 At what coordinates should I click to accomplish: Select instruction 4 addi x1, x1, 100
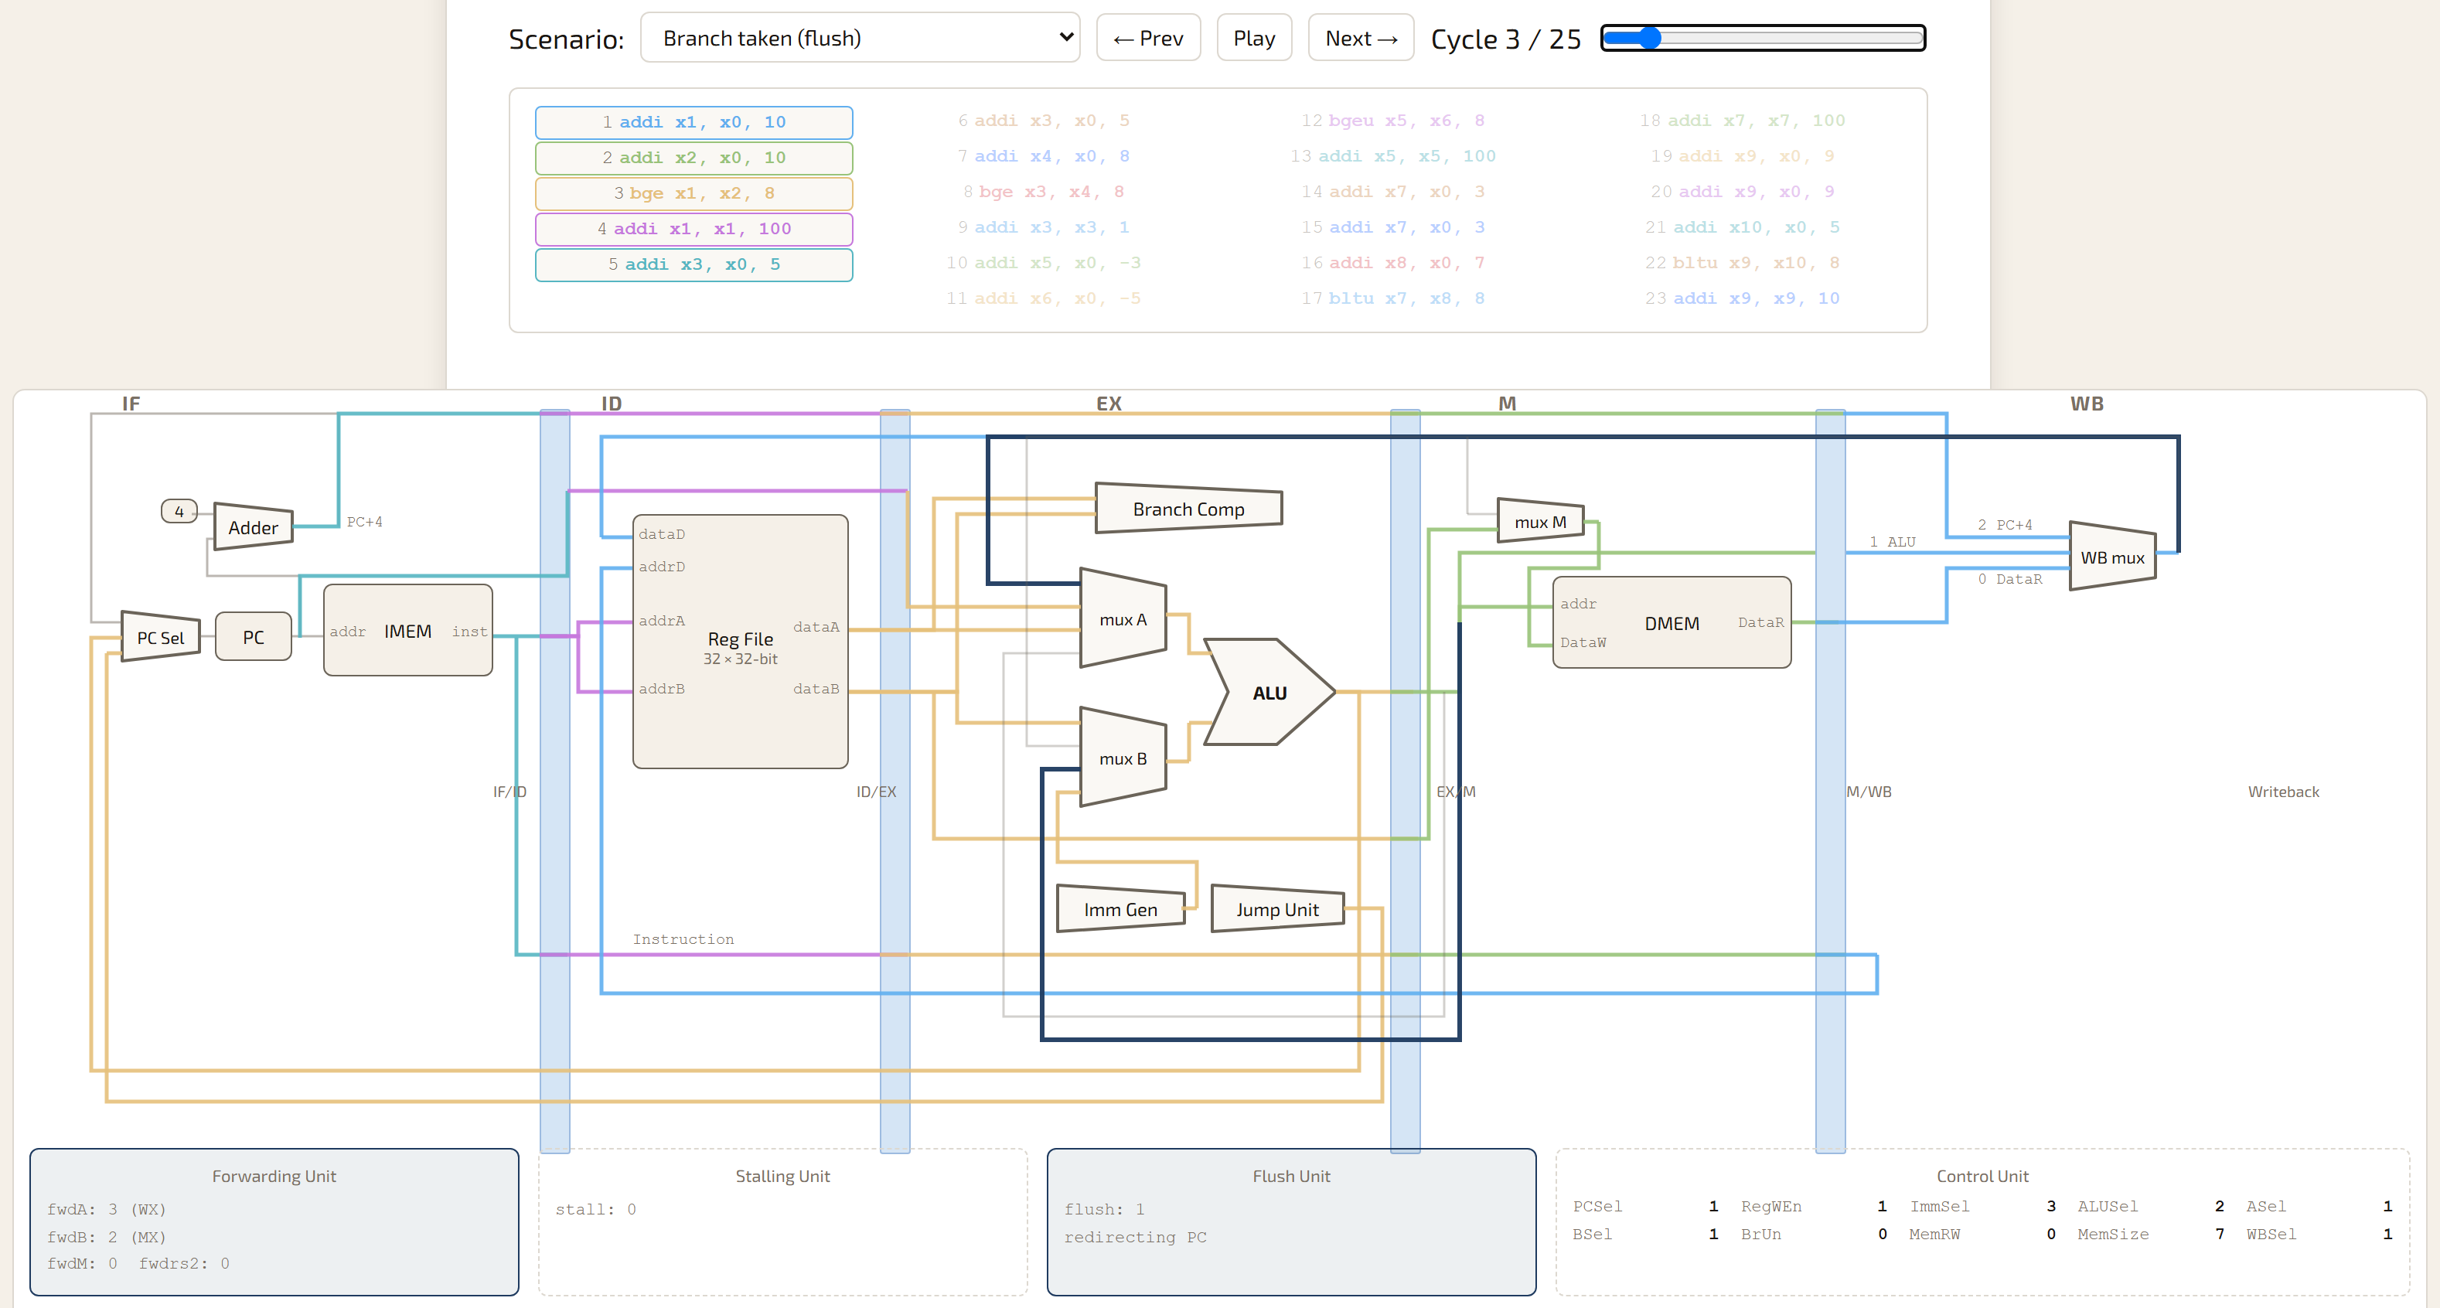693,229
